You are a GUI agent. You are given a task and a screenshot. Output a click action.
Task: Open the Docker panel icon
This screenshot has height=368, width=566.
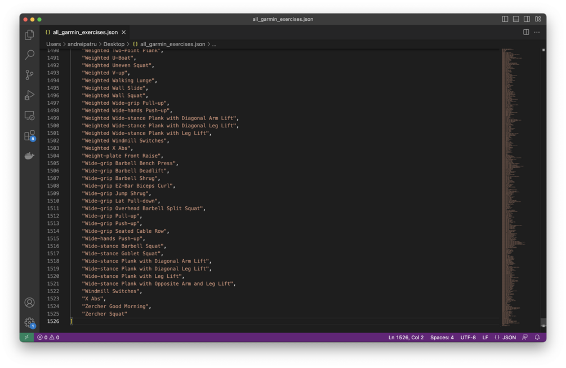[x=29, y=156]
